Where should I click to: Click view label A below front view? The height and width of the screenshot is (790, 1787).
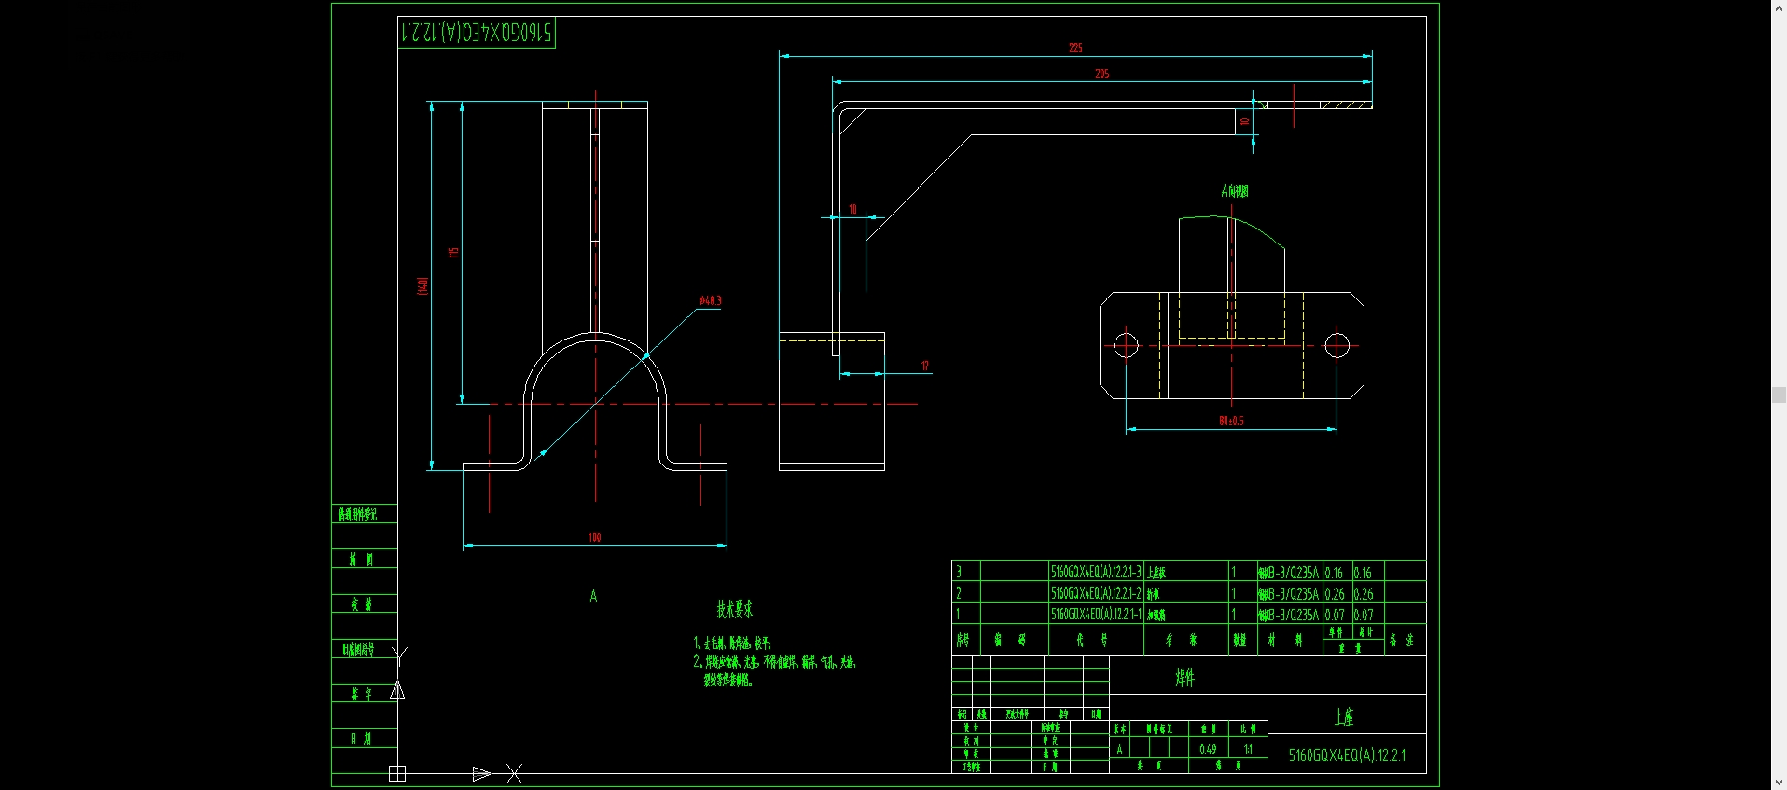click(x=593, y=596)
